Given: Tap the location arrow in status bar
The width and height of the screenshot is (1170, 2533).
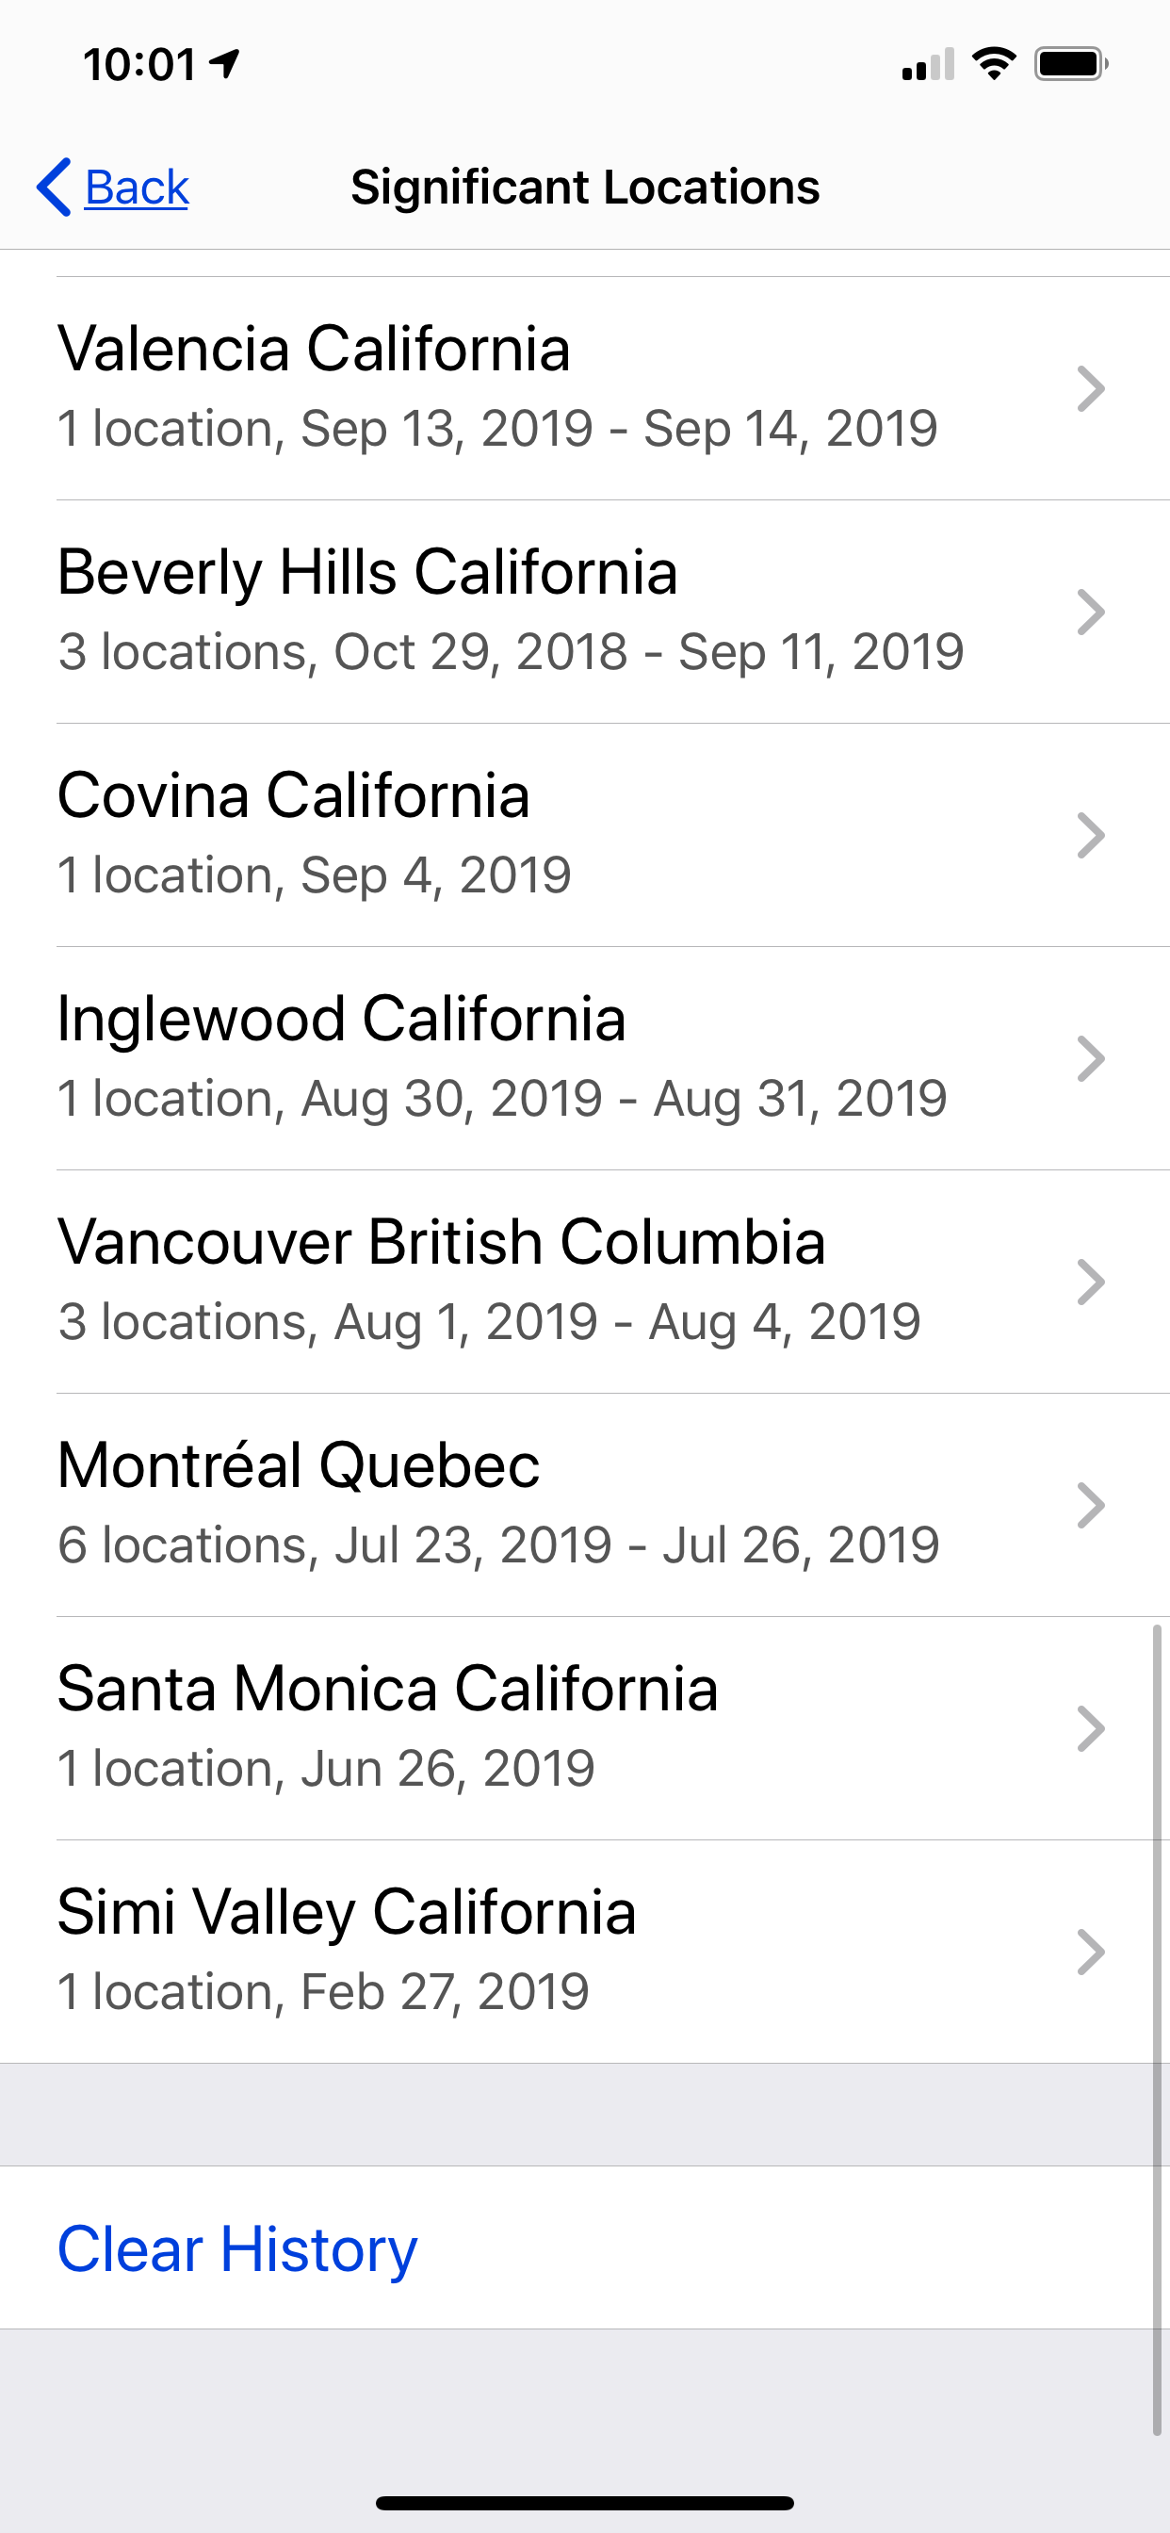Looking at the screenshot, I should (x=225, y=64).
